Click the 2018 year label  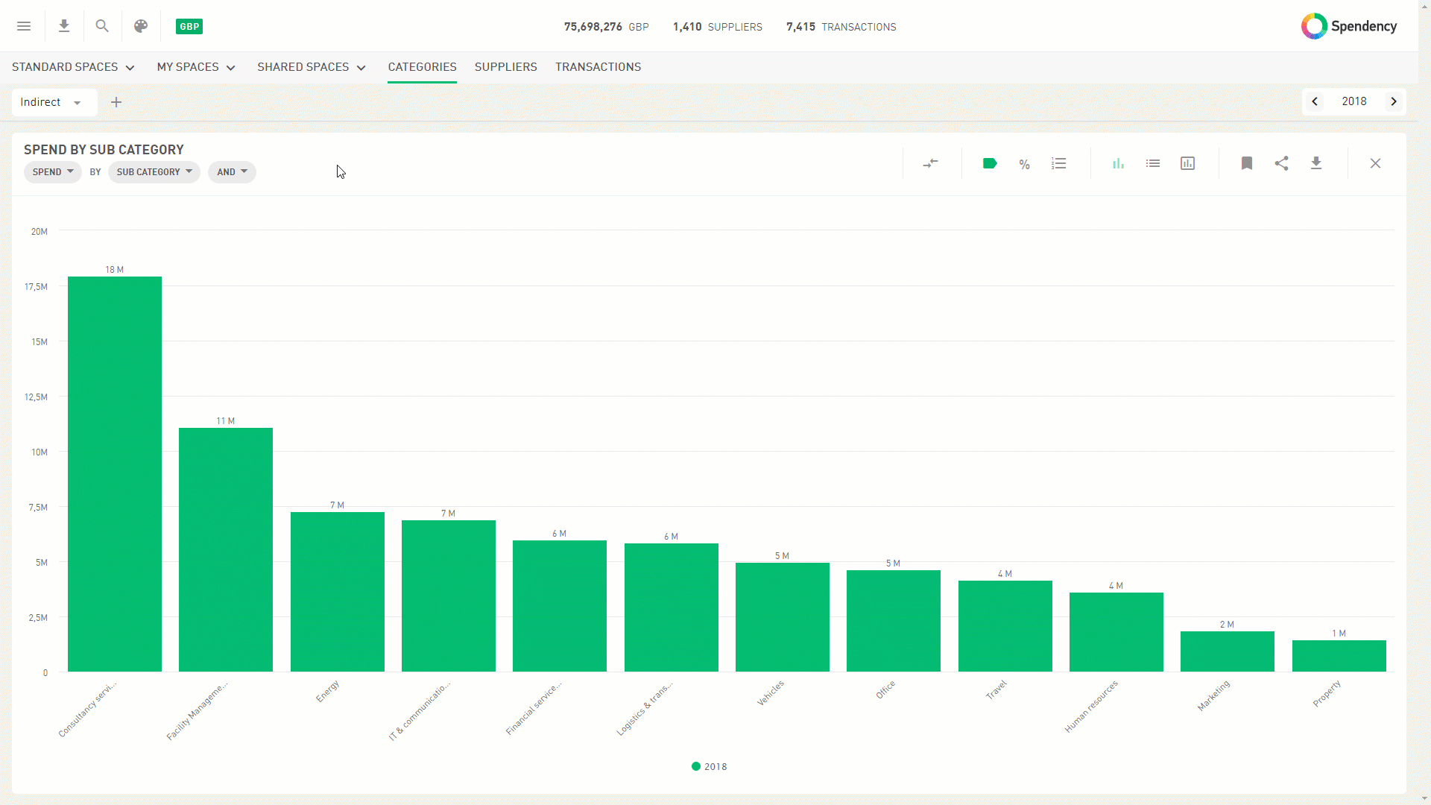(1354, 101)
